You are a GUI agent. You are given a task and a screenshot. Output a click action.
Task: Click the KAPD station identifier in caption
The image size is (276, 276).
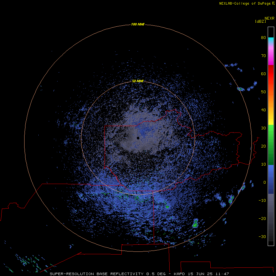(179, 274)
